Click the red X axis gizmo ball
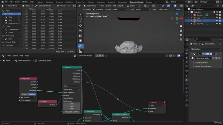223x125 pixels. pos(182,18)
